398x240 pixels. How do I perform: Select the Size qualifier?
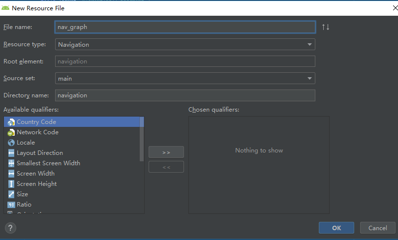coord(72,194)
